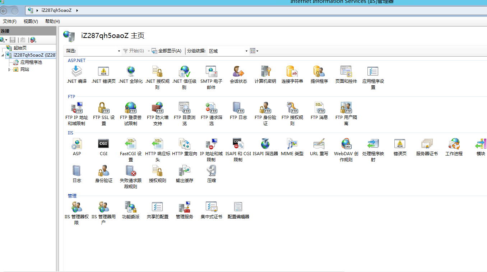Open IIS IP 地址和域限制
Image resolution: width=487 pixels, height=272 pixels.
coord(211,150)
